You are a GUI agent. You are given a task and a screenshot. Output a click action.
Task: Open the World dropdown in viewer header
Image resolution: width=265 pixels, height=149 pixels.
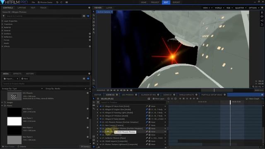[x=219, y=8]
